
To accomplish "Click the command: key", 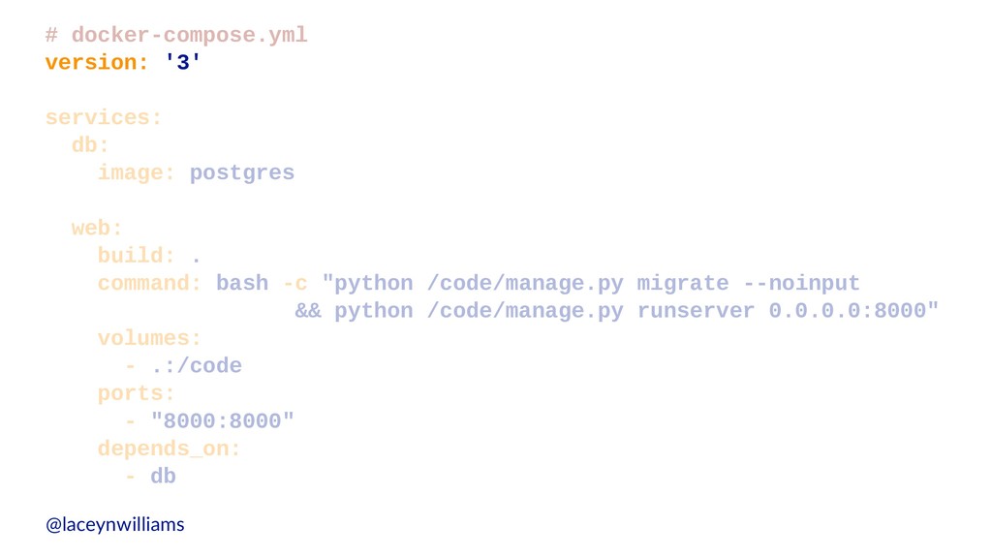I will coord(149,284).
